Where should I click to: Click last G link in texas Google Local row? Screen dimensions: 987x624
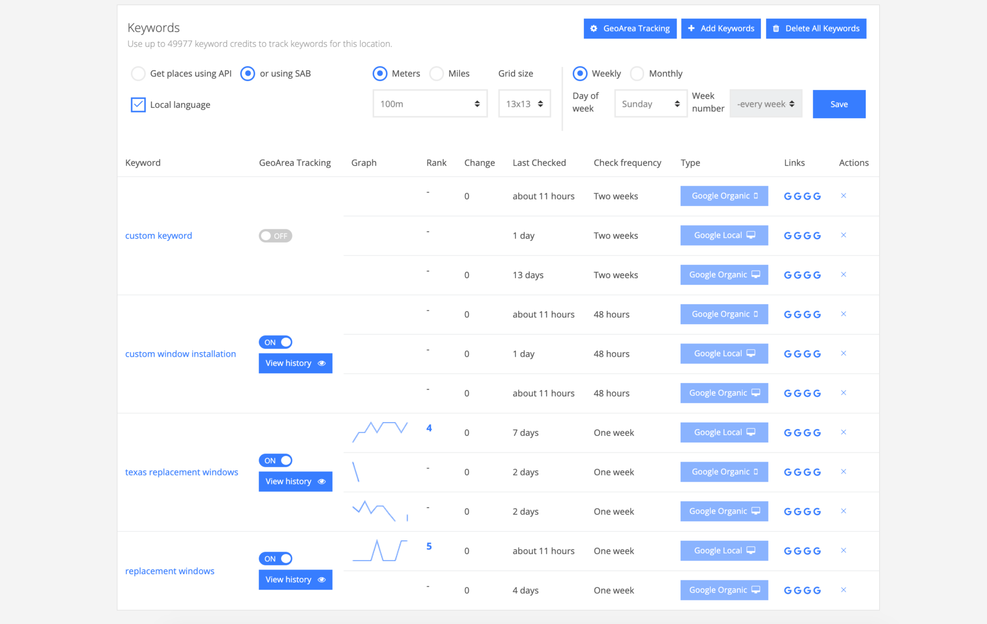(817, 433)
